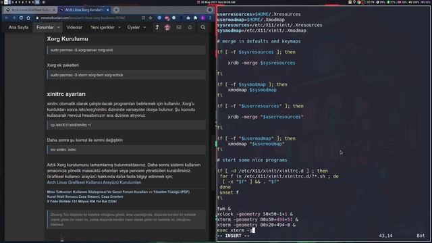Go forward in the browser

[x=13, y=18]
